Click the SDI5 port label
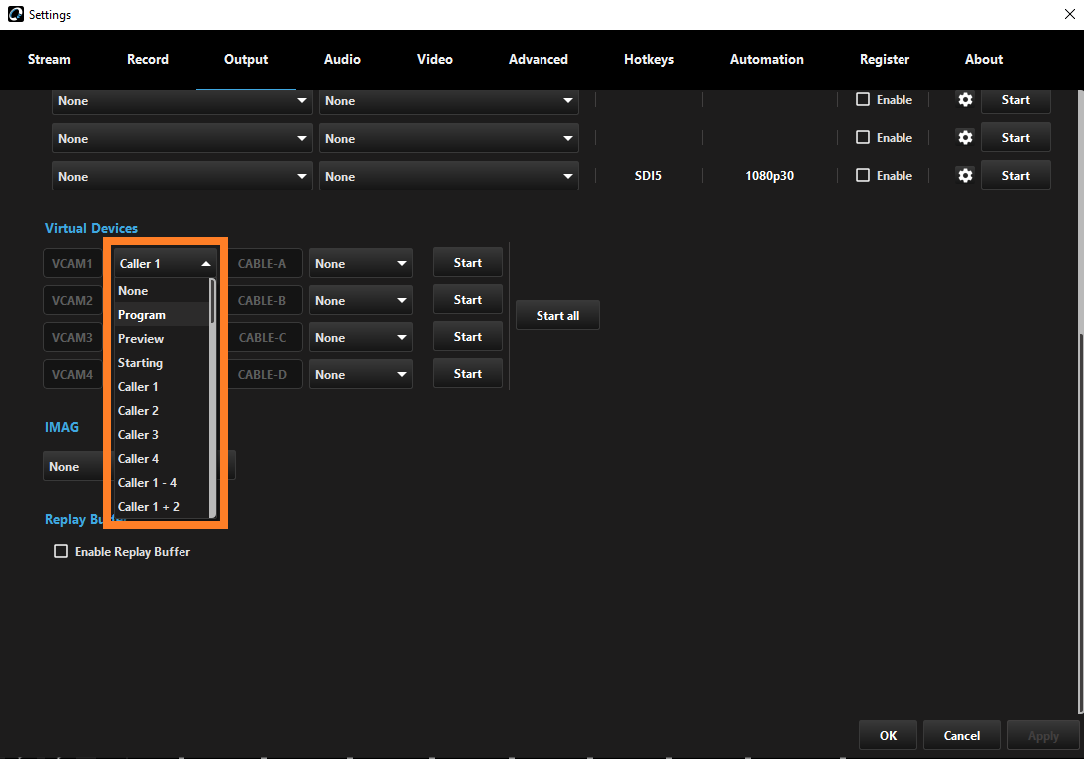Screen dimensions: 1084x759 click(x=648, y=176)
